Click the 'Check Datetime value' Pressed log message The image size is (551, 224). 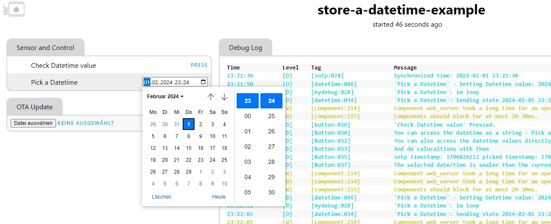click(x=444, y=124)
